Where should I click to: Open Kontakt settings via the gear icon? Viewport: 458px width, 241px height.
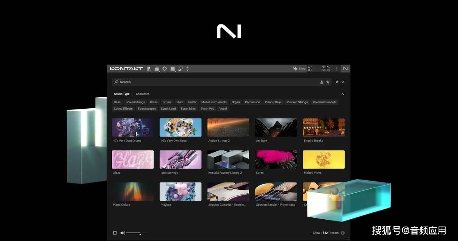click(x=164, y=68)
